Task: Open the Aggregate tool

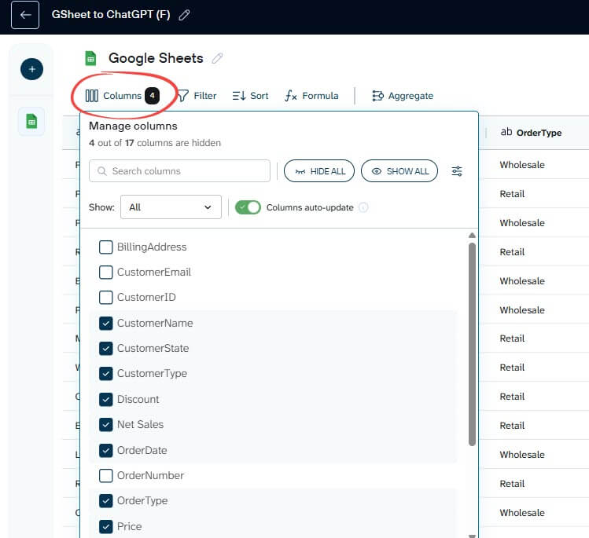Action: pyautogui.click(x=403, y=96)
